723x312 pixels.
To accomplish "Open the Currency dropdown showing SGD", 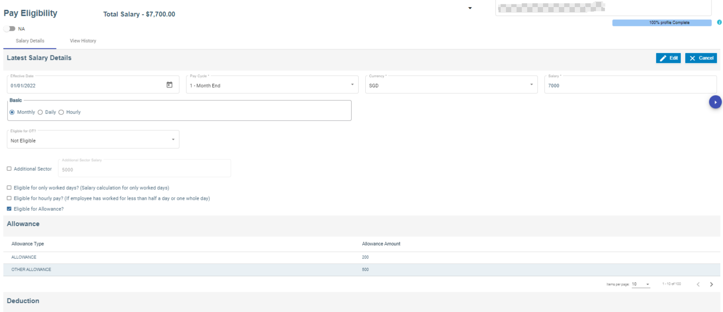I will (451, 85).
